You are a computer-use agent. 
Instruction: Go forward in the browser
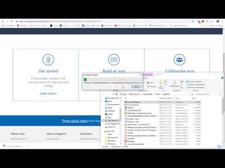pyautogui.click(x=7, y=21)
